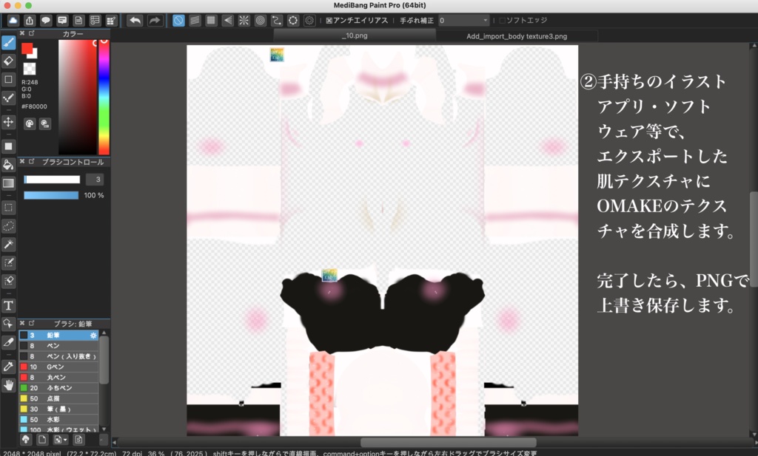Select the Gペン brush
The width and height of the screenshot is (758, 456).
58,367
